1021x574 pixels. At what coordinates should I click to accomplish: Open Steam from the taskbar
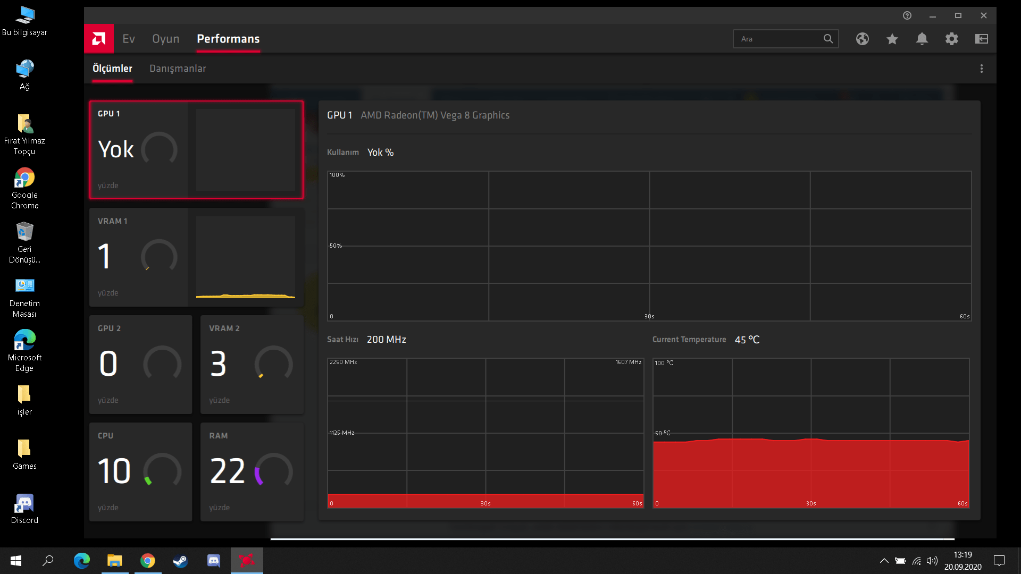pyautogui.click(x=180, y=561)
